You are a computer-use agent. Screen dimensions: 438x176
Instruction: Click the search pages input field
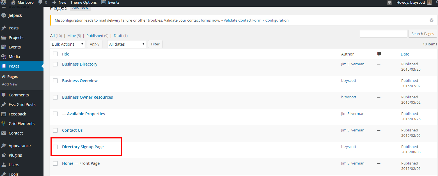383,34
